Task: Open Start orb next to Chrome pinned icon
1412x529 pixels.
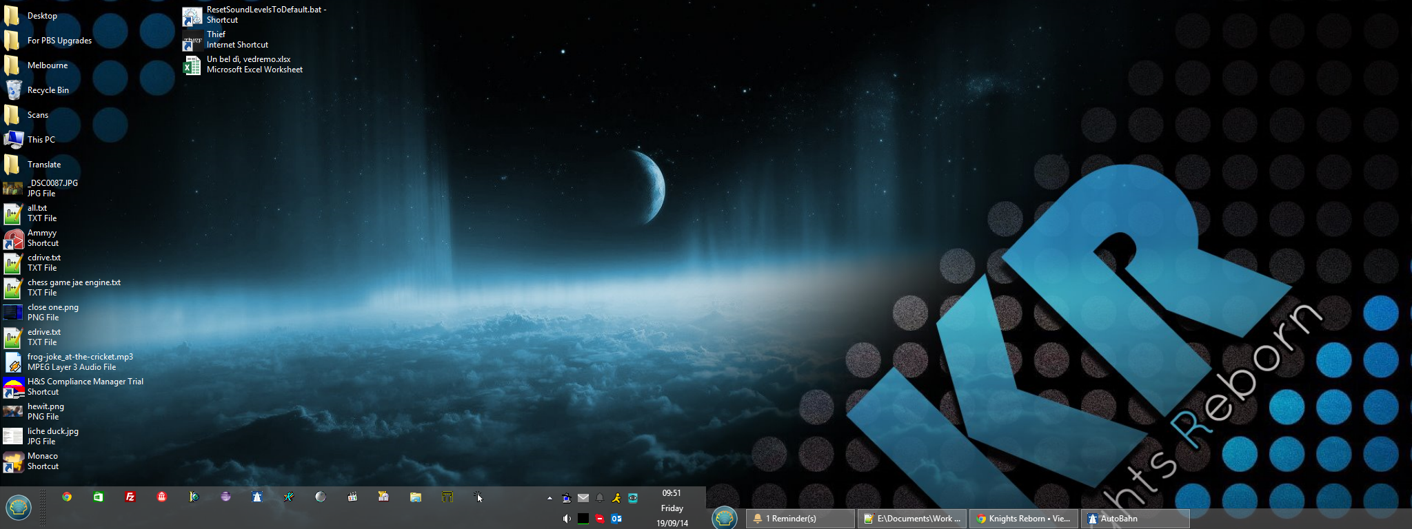Action: pos(19,508)
